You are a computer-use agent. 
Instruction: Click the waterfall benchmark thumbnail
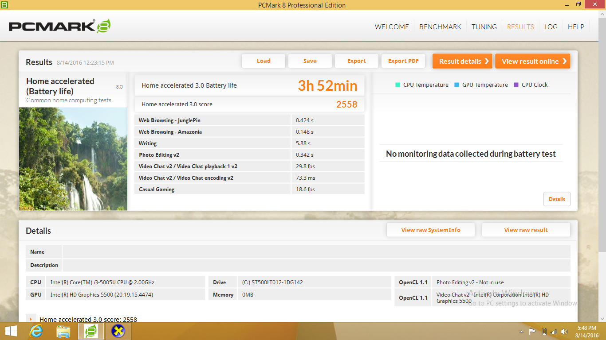click(73, 158)
